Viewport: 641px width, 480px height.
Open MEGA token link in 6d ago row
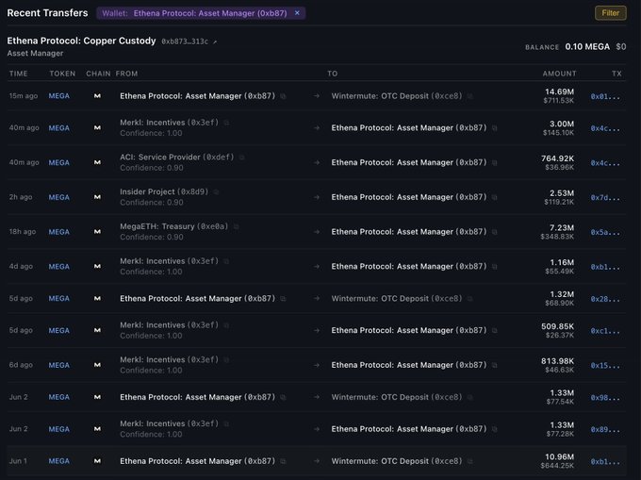coord(58,365)
